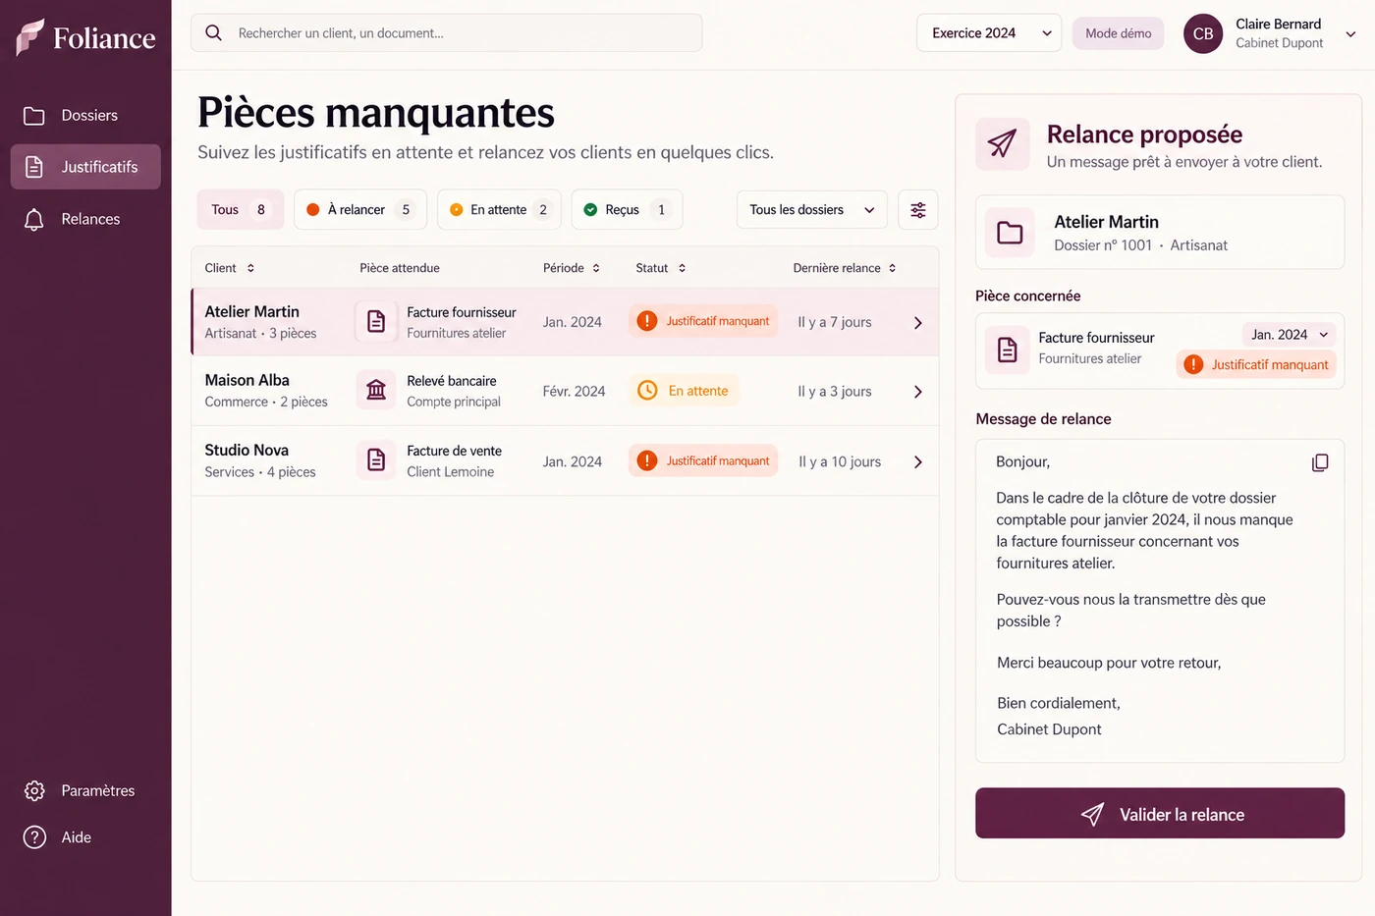The image size is (1375, 916).
Task: Click the Aide help icon
Action: (34, 837)
